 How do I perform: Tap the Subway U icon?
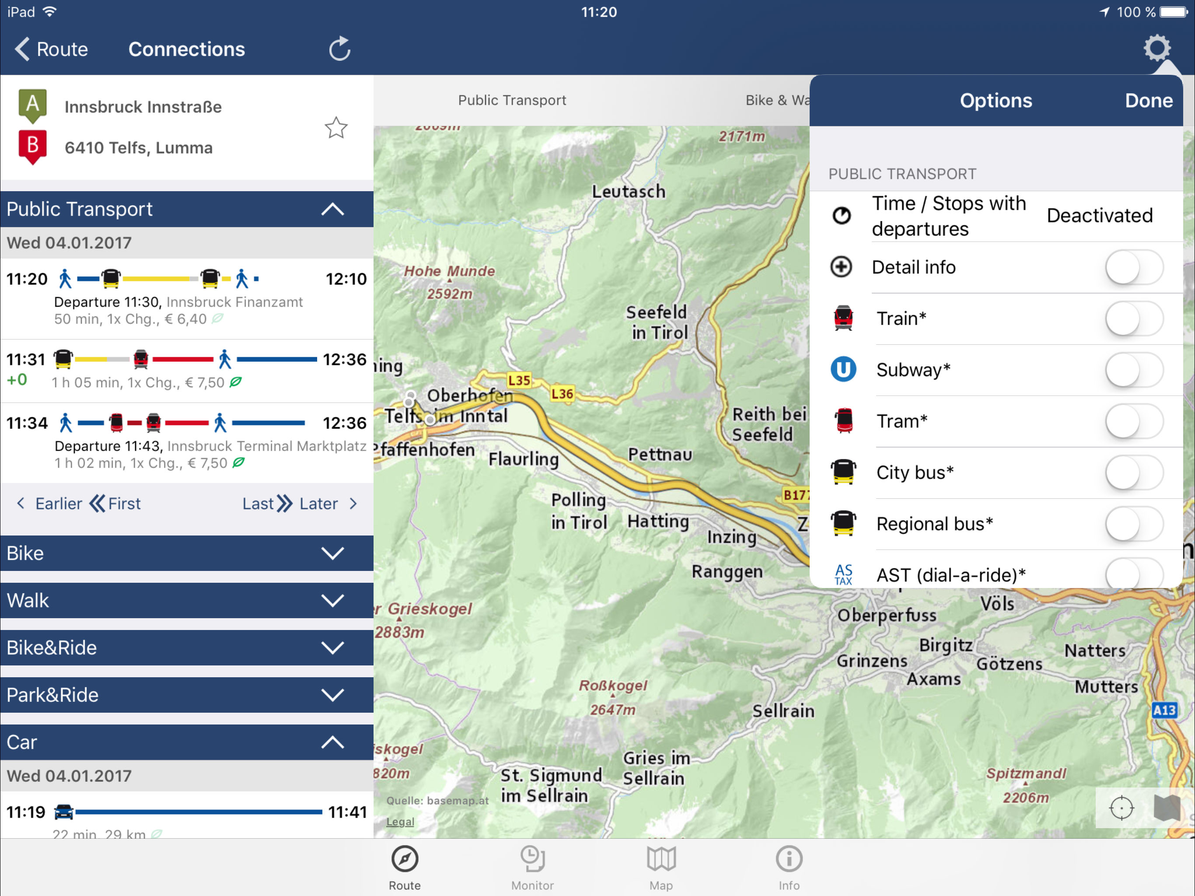pos(843,370)
